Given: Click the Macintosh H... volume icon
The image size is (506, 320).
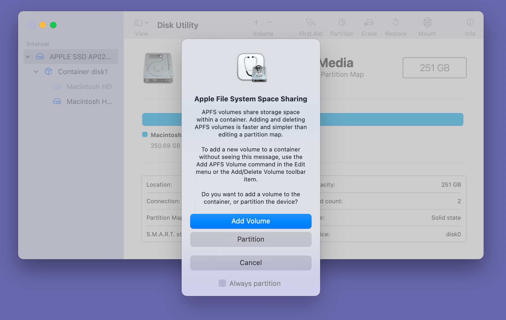Looking at the screenshot, I should pos(57,101).
